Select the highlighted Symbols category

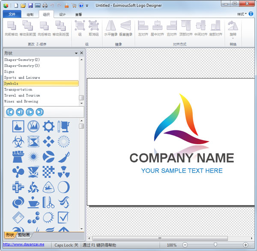click(41, 83)
